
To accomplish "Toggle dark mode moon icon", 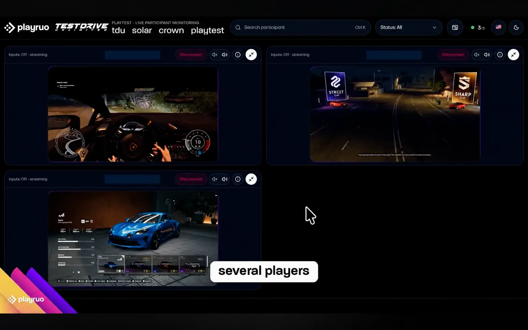I will (x=516, y=28).
